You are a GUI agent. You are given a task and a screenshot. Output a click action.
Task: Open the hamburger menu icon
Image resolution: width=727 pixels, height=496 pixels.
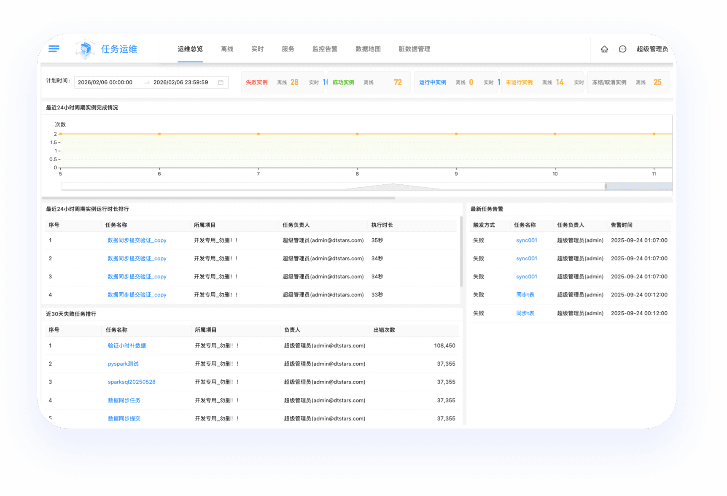pos(54,49)
